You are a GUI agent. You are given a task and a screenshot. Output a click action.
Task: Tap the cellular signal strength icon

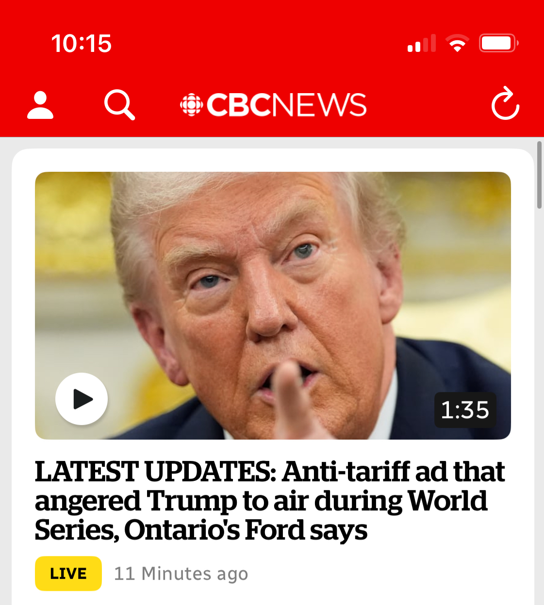click(x=422, y=43)
